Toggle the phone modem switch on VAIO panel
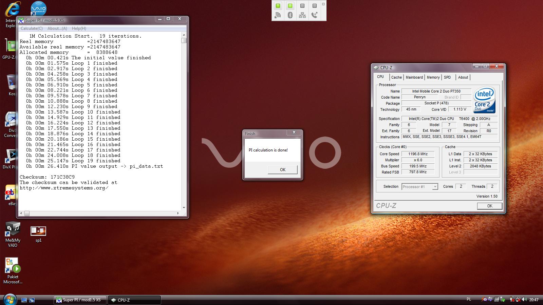The width and height of the screenshot is (543, 305). tap(315, 6)
